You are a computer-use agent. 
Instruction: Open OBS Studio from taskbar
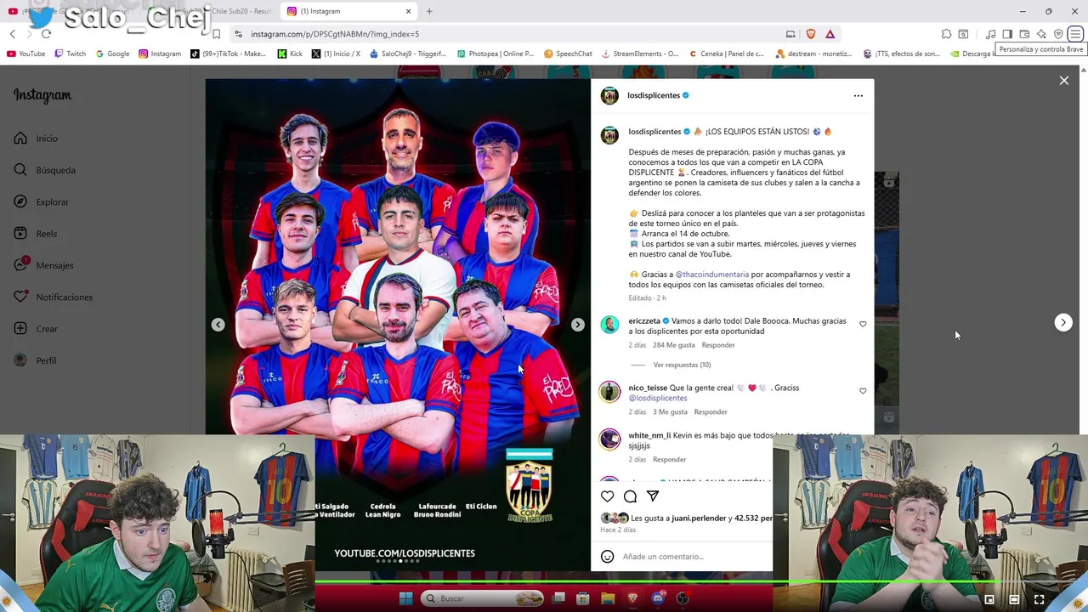pyautogui.click(x=683, y=598)
